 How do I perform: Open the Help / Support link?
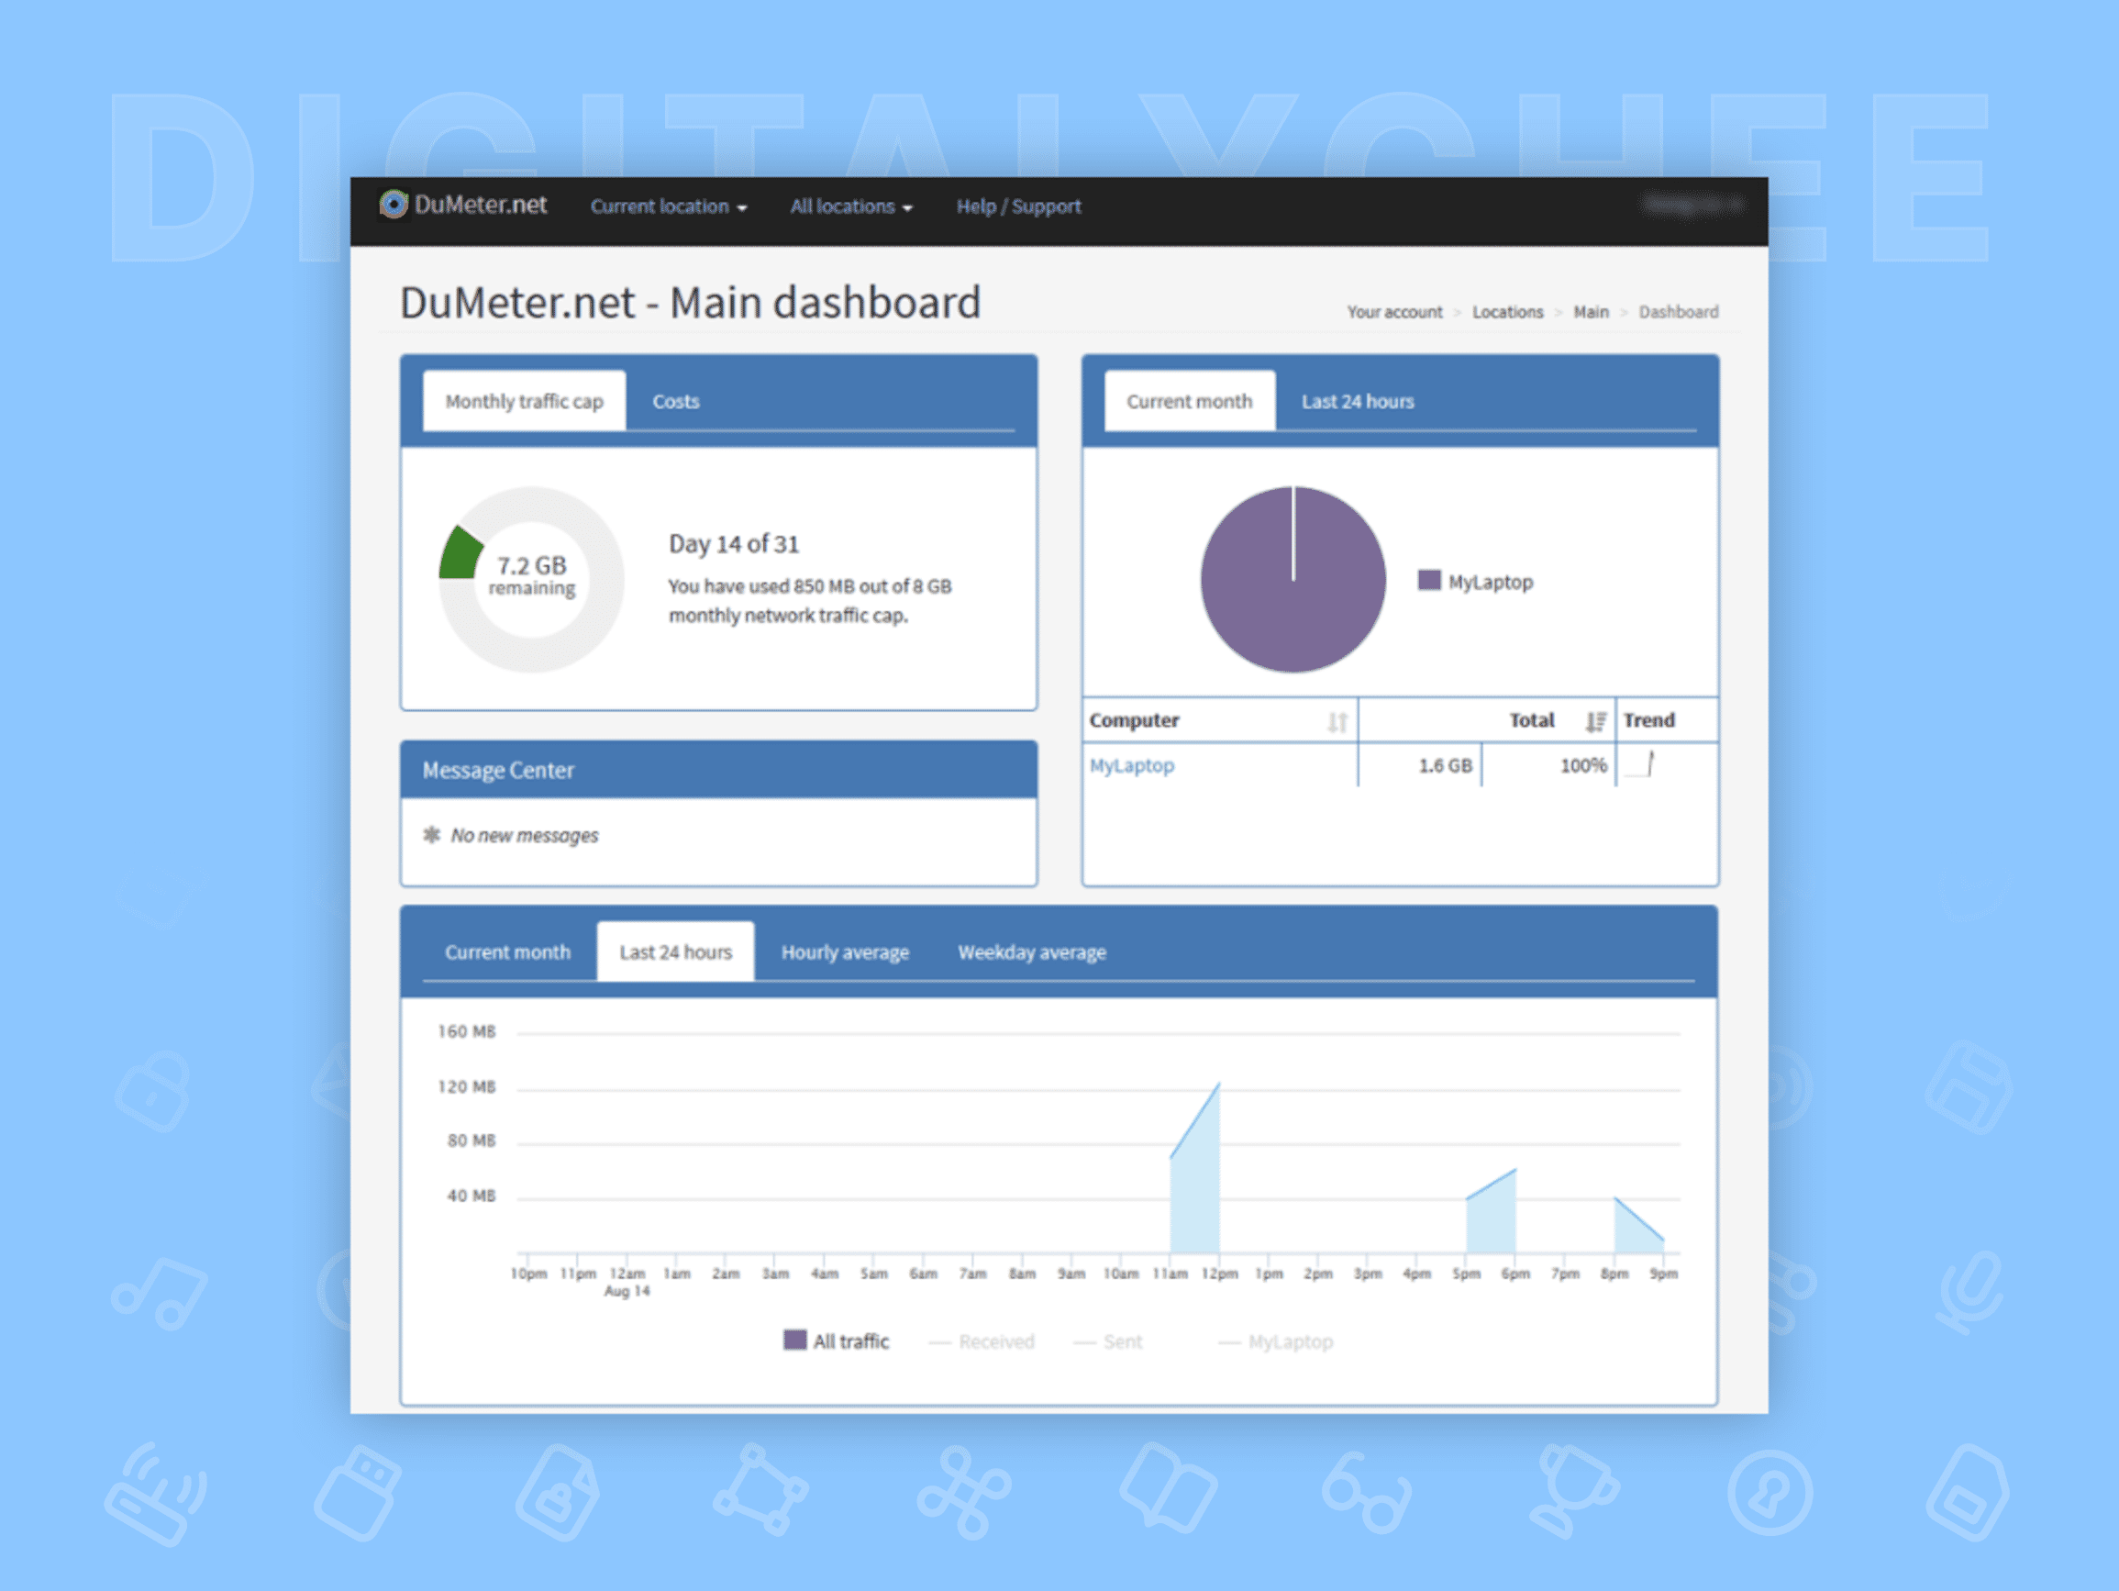(1018, 206)
